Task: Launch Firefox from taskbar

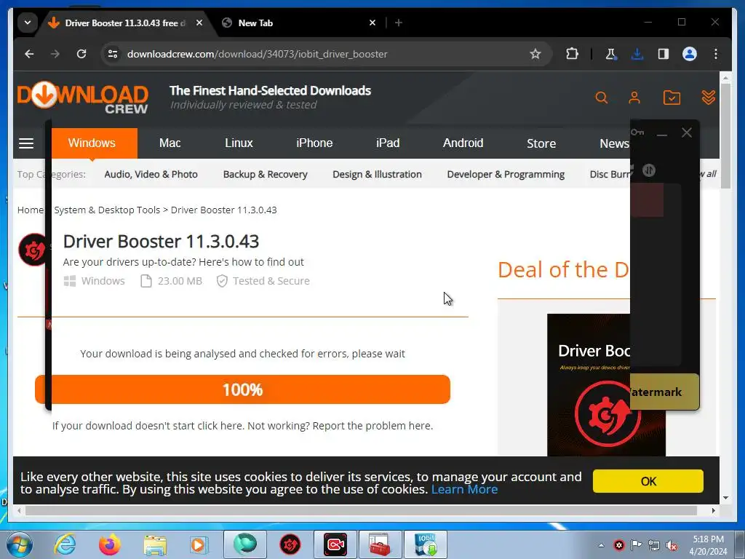Action: click(110, 544)
